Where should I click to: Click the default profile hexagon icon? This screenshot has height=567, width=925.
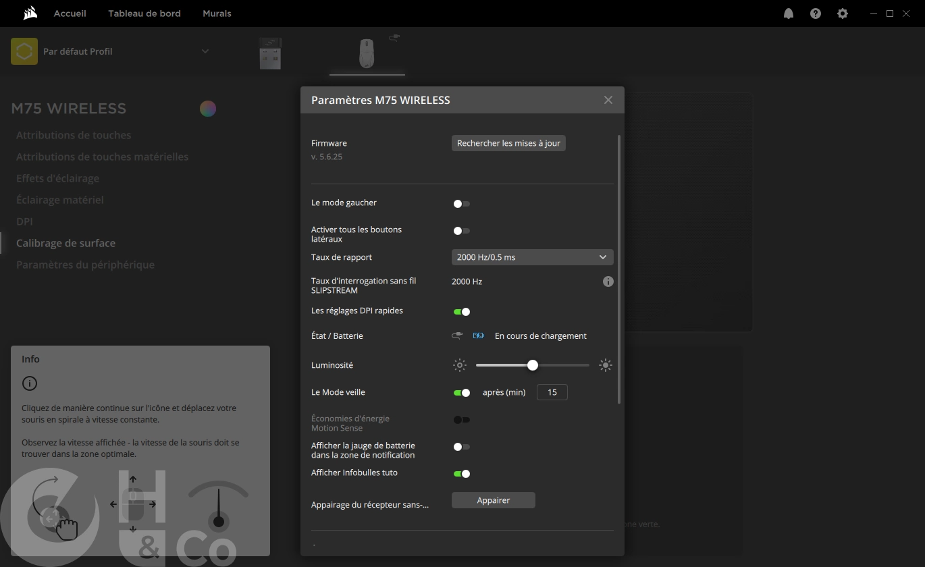(x=24, y=51)
